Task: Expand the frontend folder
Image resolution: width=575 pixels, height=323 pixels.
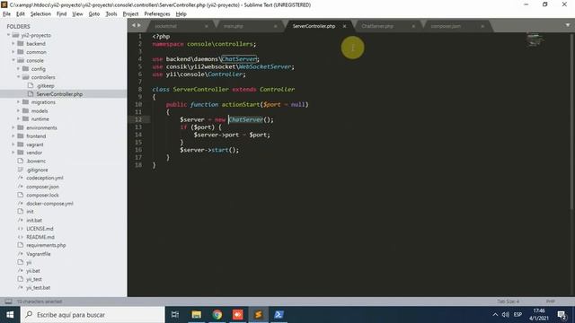Action: click(13, 136)
